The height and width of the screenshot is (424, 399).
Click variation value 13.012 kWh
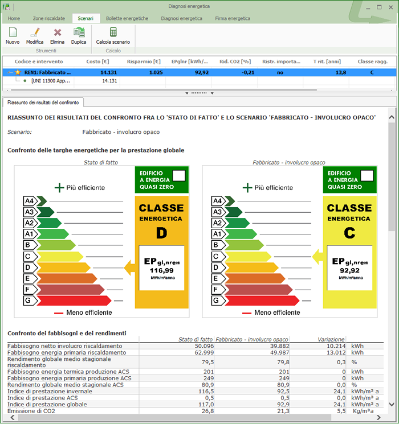(x=336, y=352)
